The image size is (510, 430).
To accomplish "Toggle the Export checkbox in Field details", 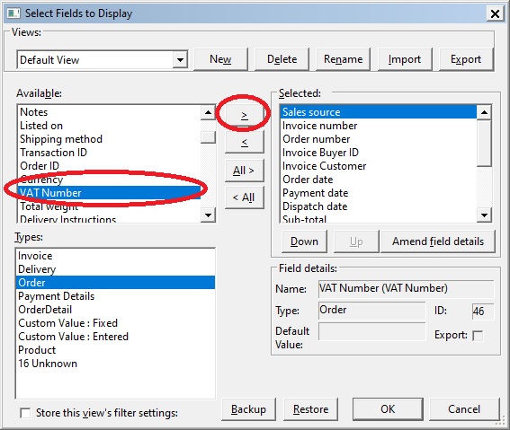I will coord(478,335).
